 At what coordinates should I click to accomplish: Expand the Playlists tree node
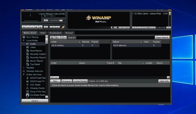tap(24, 68)
